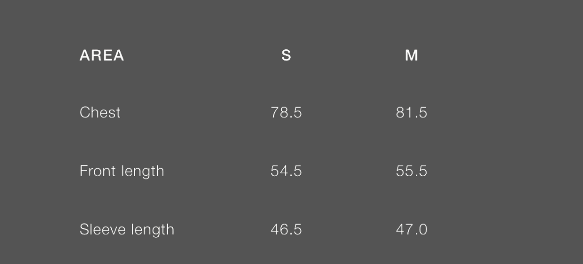Pick the size S chest measurement
Image resolution: width=583 pixels, height=264 pixels.
[x=286, y=113]
